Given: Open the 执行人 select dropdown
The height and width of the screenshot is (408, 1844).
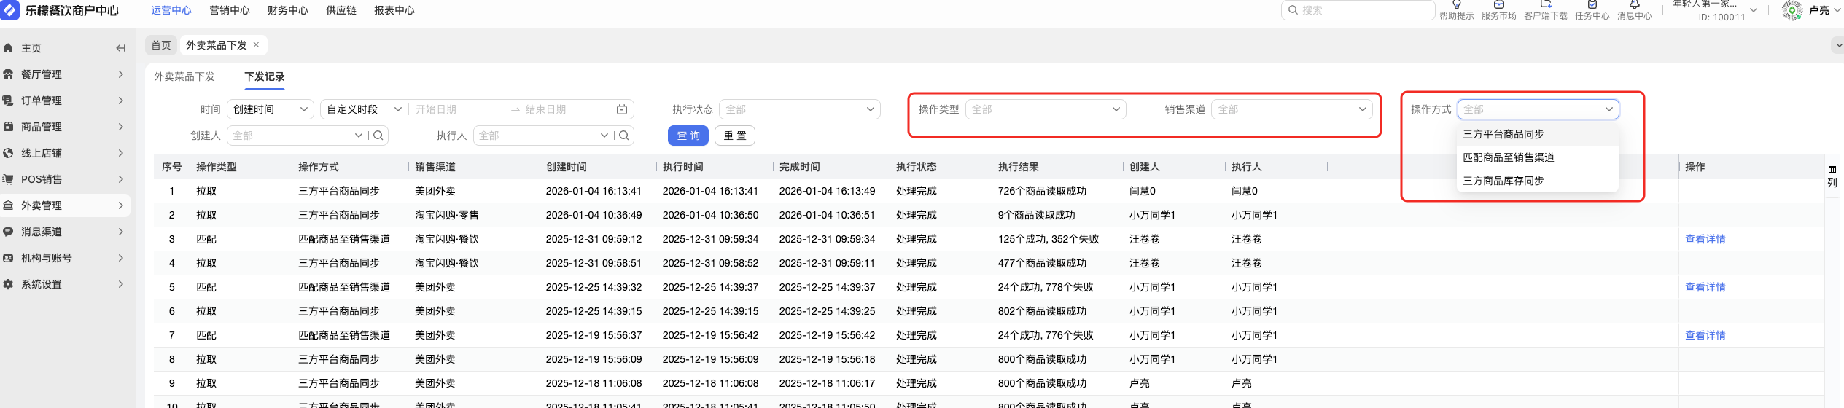Looking at the screenshot, I should [542, 136].
